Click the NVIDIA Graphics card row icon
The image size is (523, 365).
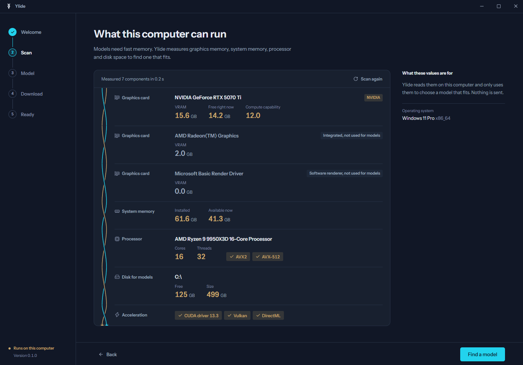(117, 98)
